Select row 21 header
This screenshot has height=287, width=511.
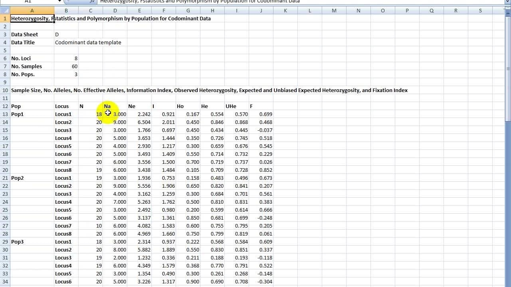[5, 178]
